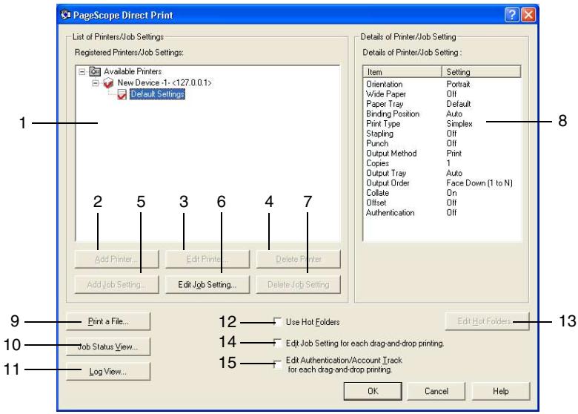Viewport: 578px width, 414px height.
Task: Select the Paper Tray row
Action: tap(442, 104)
